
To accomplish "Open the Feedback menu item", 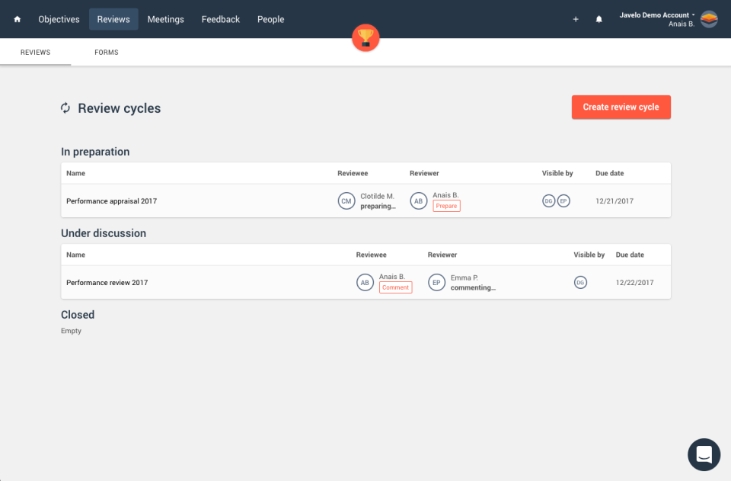I will tap(221, 19).
